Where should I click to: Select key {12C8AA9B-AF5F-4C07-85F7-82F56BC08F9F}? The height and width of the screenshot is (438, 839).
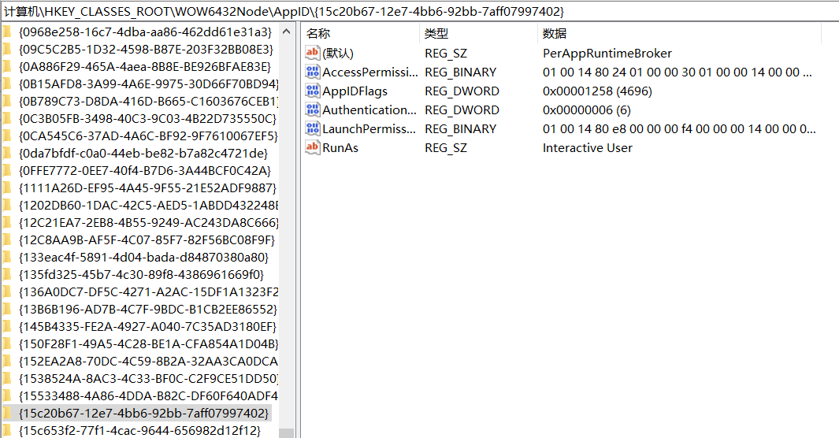coord(147,239)
